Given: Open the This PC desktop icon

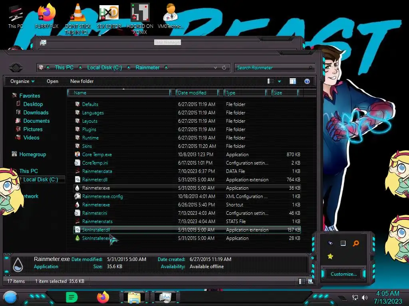Looking at the screenshot, I should pos(16,17).
